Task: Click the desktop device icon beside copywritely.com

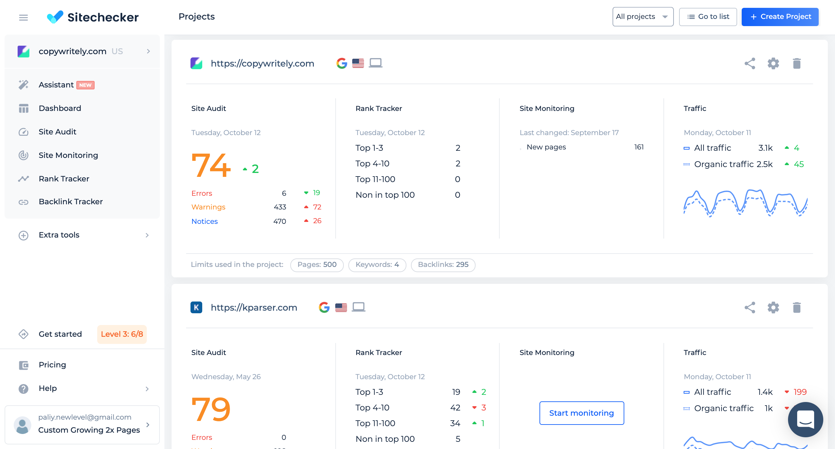Action: (375, 63)
